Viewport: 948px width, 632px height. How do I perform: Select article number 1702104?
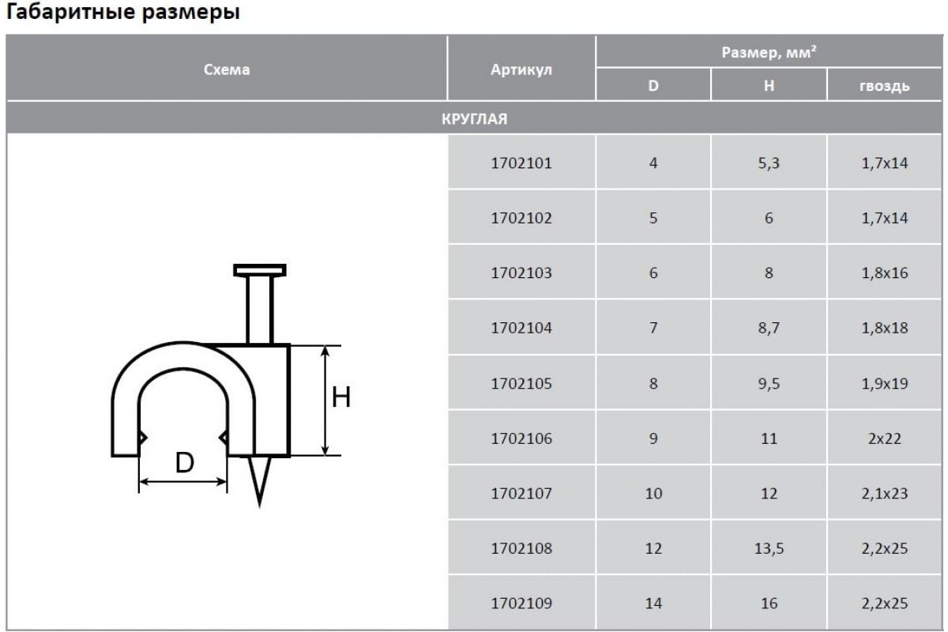(x=521, y=328)
